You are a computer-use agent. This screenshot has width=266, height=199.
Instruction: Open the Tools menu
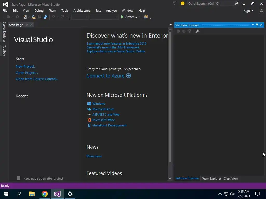point(65,10)
